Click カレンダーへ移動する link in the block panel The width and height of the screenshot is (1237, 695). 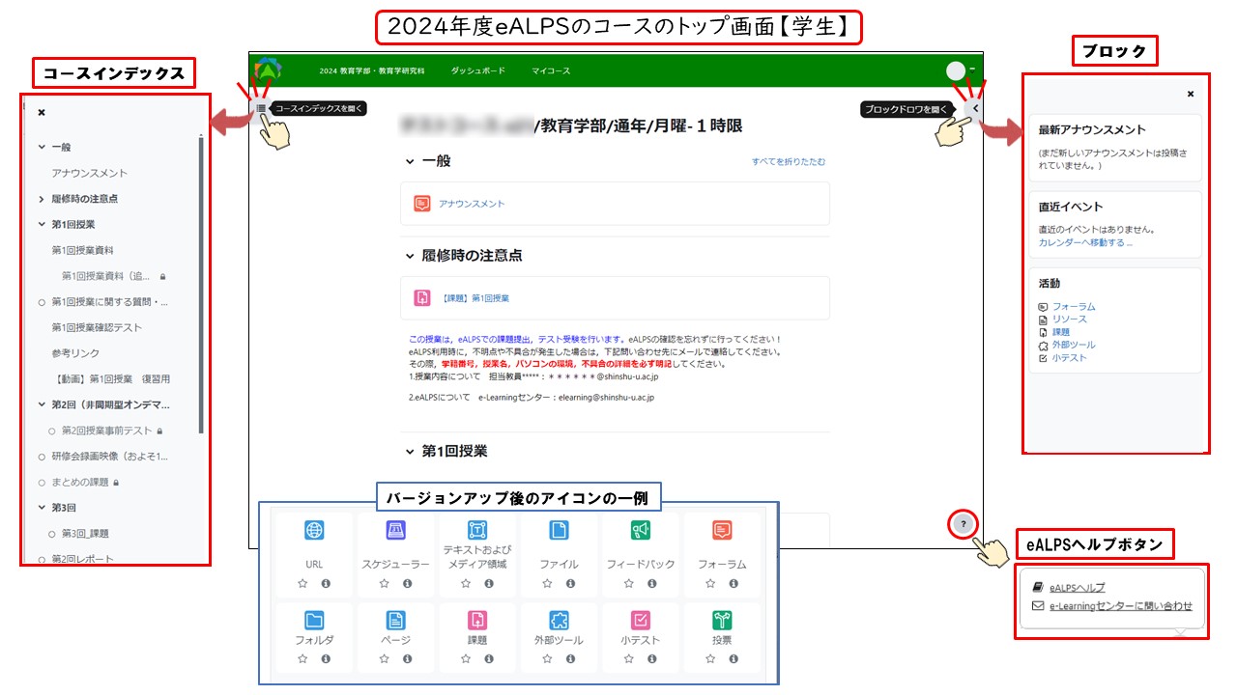1085,242
